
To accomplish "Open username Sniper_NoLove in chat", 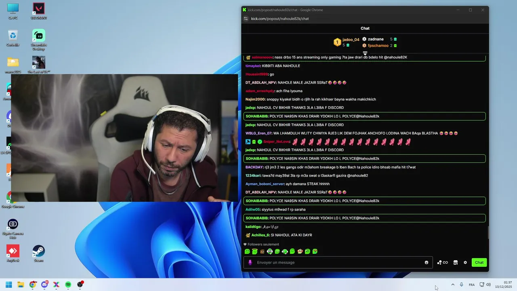I will click(x=277, y=142).
